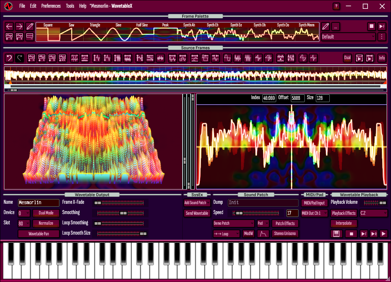Image resolution: width=391 pixels, height=282 pixels.
Task: Click the frame icon with down-arrow and equals sign
Action: click(32, 58)
